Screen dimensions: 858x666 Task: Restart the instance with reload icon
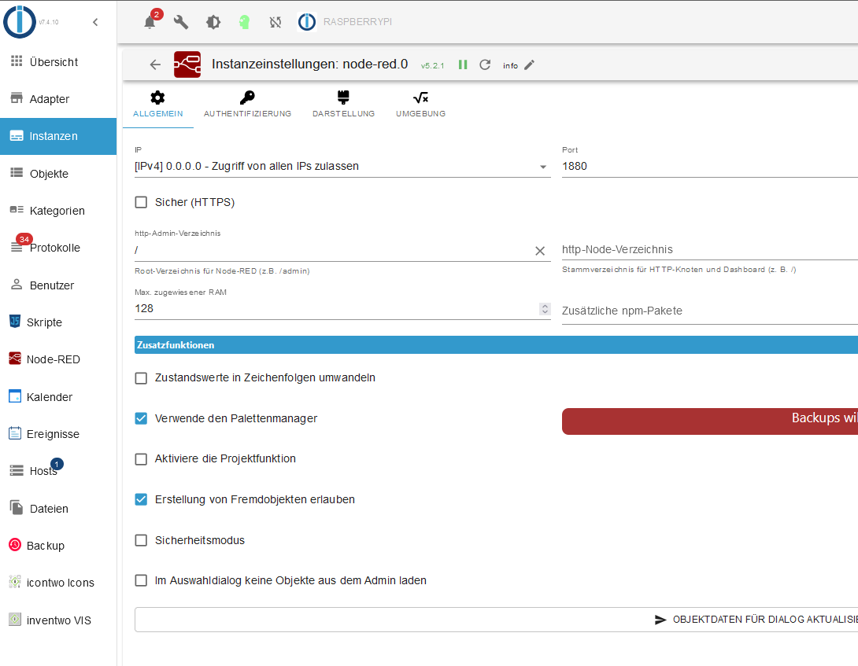pyautogui.click(x=485, y=64)
